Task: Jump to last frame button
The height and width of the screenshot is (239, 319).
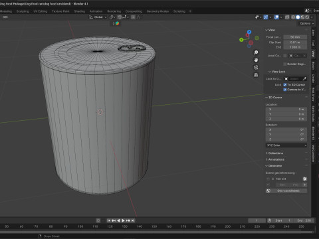Action: [133, 220]
